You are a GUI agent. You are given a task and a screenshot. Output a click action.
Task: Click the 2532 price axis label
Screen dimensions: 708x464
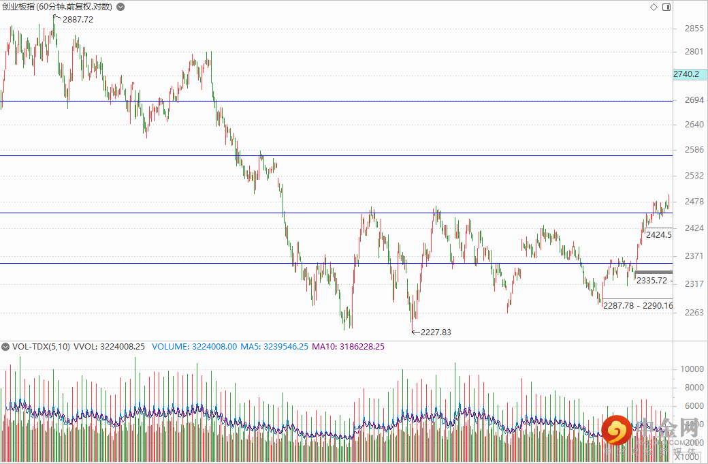[x=694, y=175]
